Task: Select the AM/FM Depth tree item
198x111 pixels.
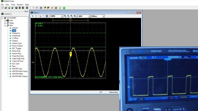Action: pos(17,74)
